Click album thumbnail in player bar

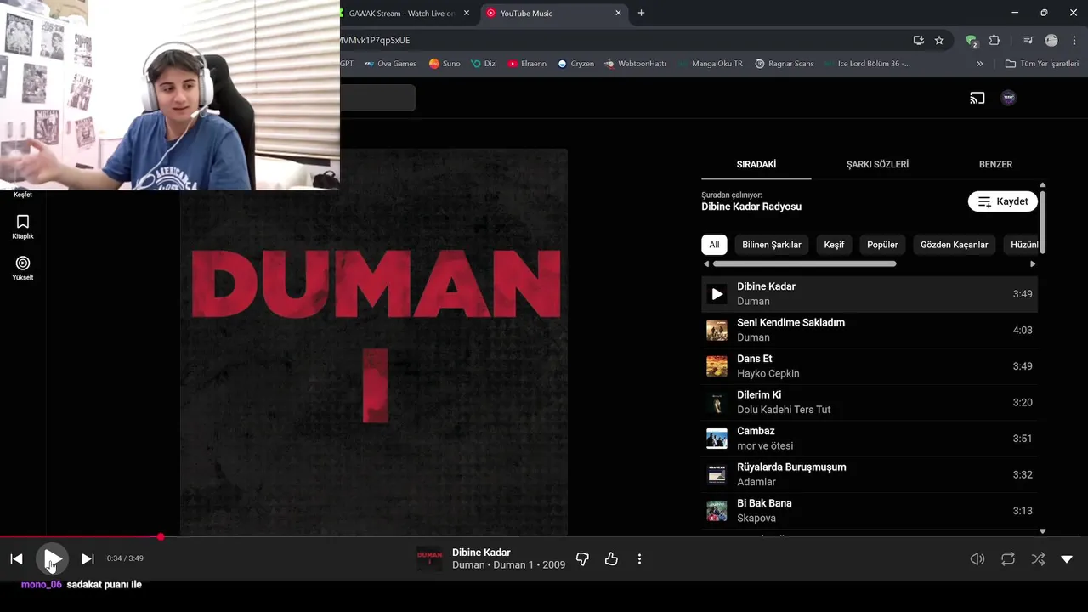tap(429, 558)
